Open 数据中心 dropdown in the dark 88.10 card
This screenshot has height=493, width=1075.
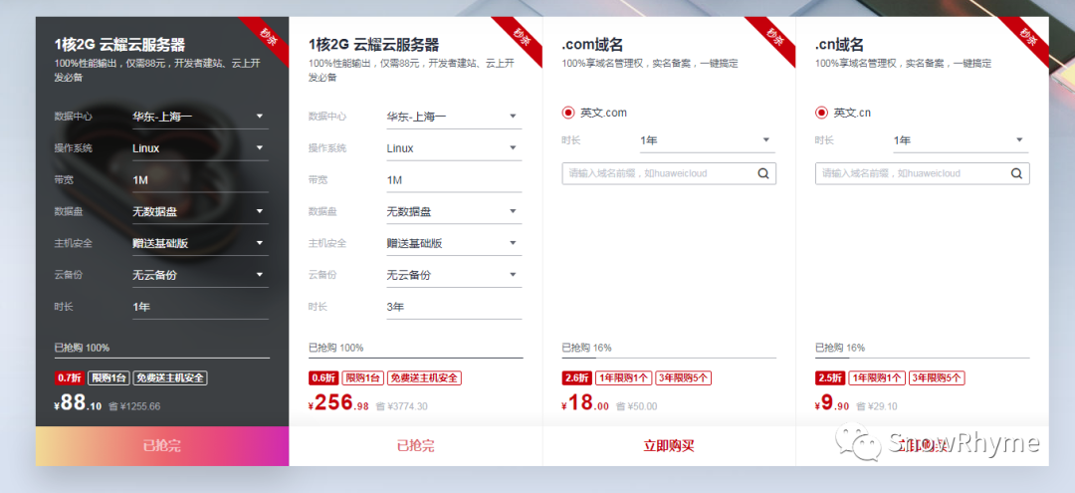[x=200, y=117]
